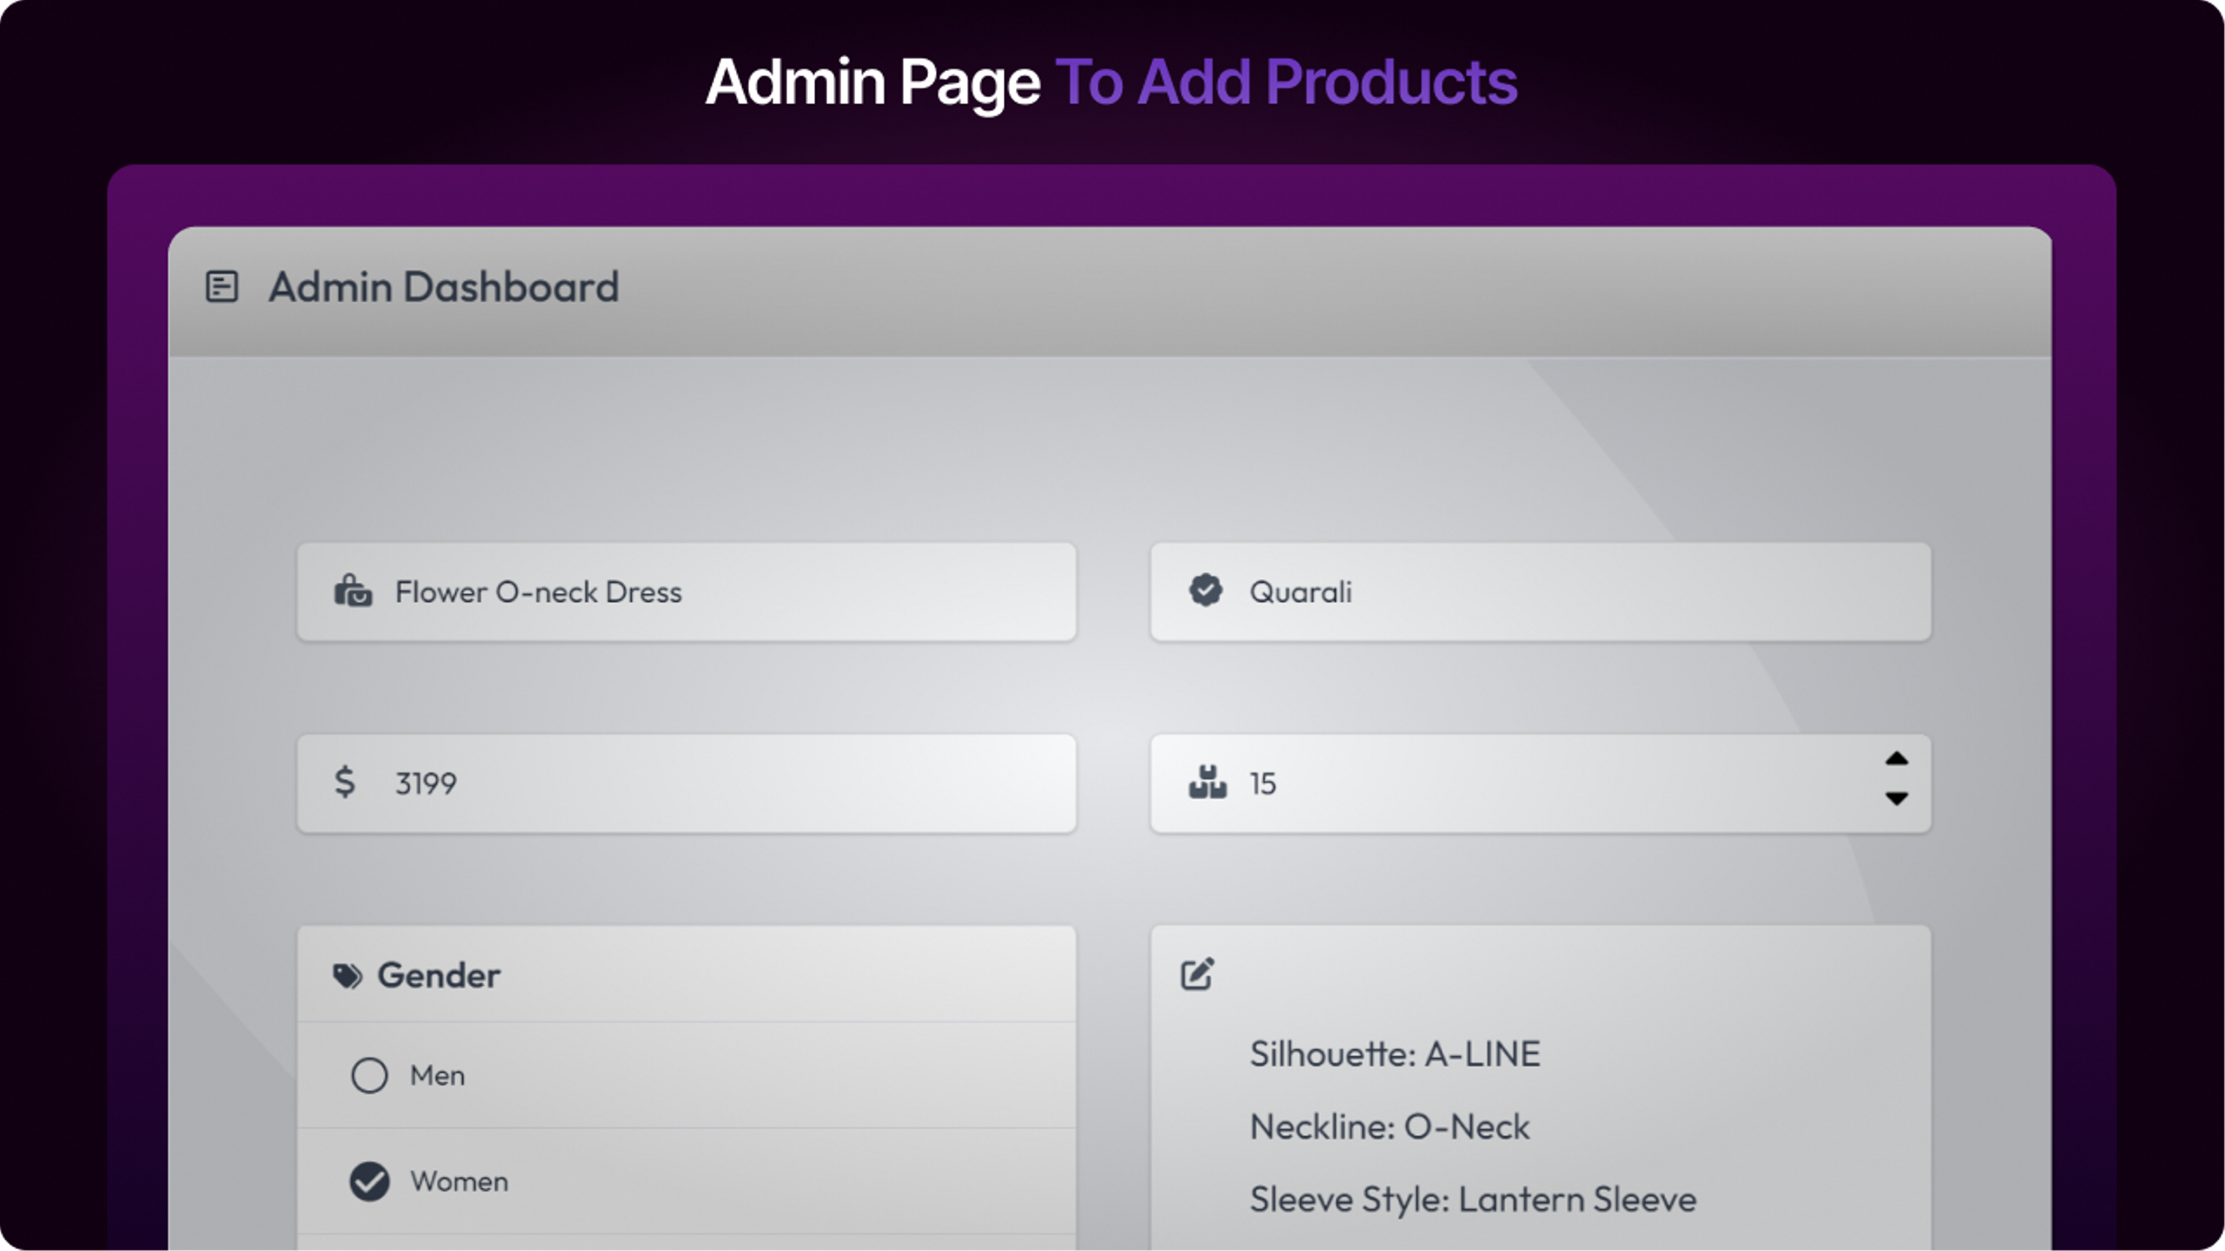Select the Silhouette: A-LINE description line

pos(1395,1054)
